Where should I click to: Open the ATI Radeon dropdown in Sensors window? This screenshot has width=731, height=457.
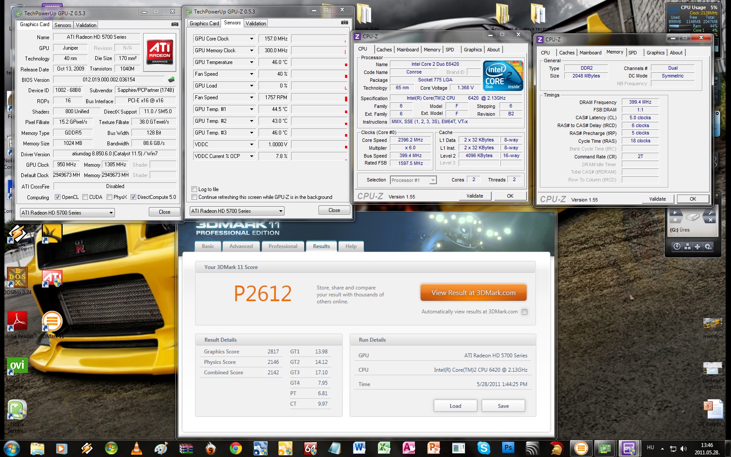(237, 211)
